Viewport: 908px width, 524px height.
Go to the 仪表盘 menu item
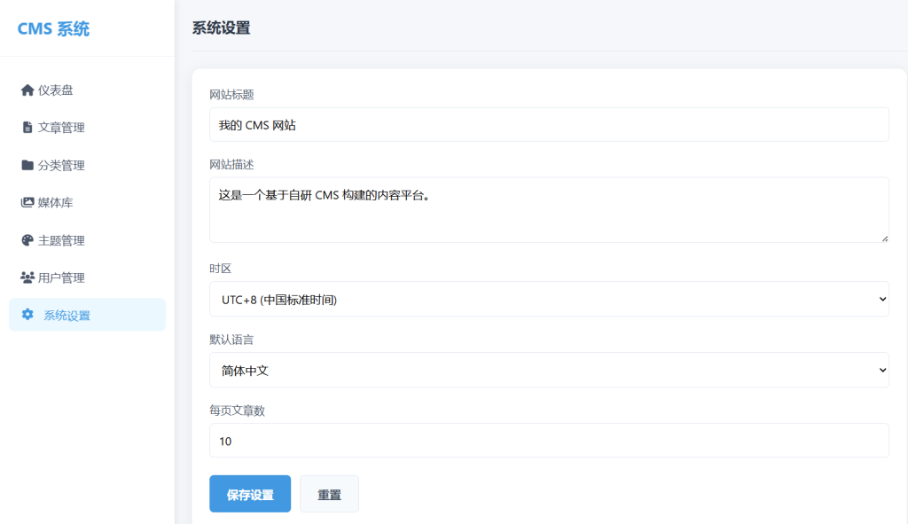(55, 90)
